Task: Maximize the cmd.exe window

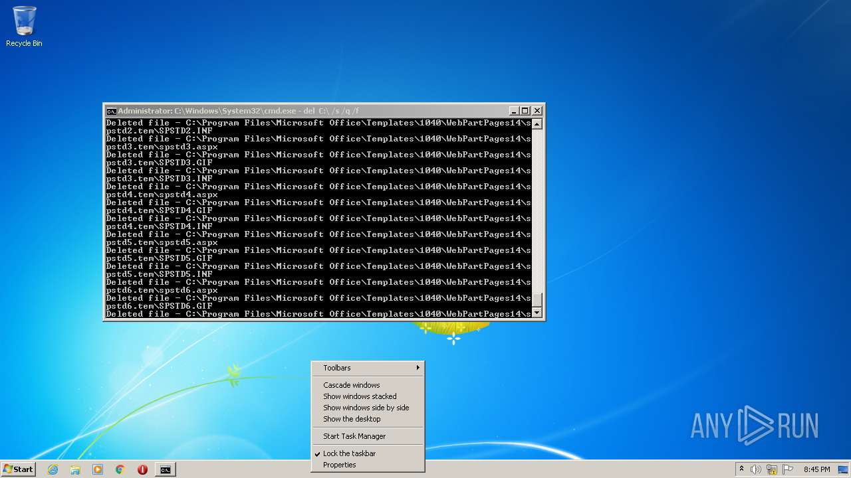Action: tap(525, 111)
